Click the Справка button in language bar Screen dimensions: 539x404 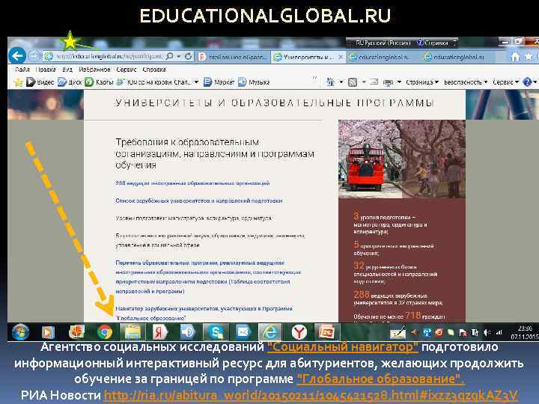click(x=433, y=43)
